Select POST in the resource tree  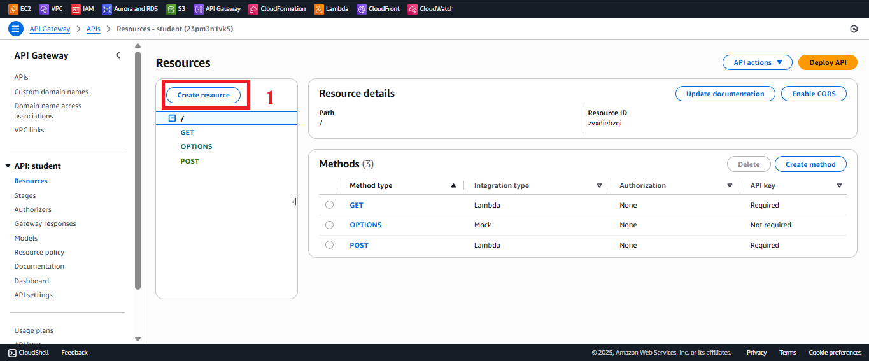coord(190,161)
